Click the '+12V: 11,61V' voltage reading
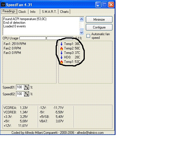This screenshot has width=179, height=143. click(x=16, y=126)
